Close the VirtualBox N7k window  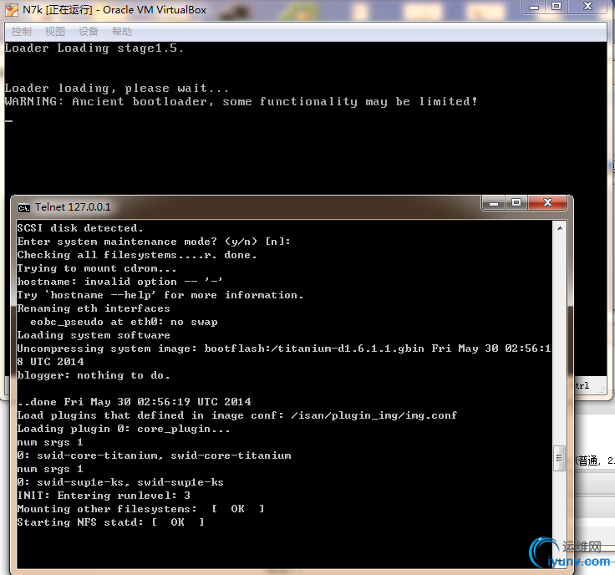coord(587,7)
